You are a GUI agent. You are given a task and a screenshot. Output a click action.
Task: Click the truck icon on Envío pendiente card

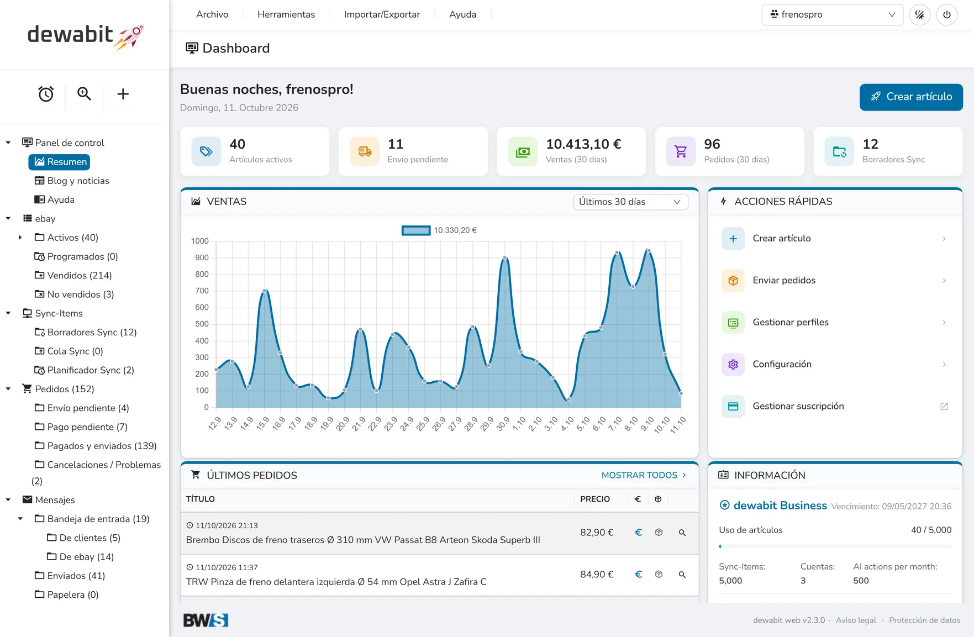[365, 151]
